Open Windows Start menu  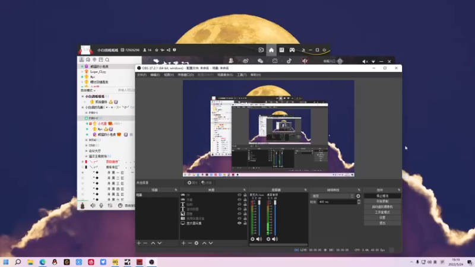coord(6,262)
